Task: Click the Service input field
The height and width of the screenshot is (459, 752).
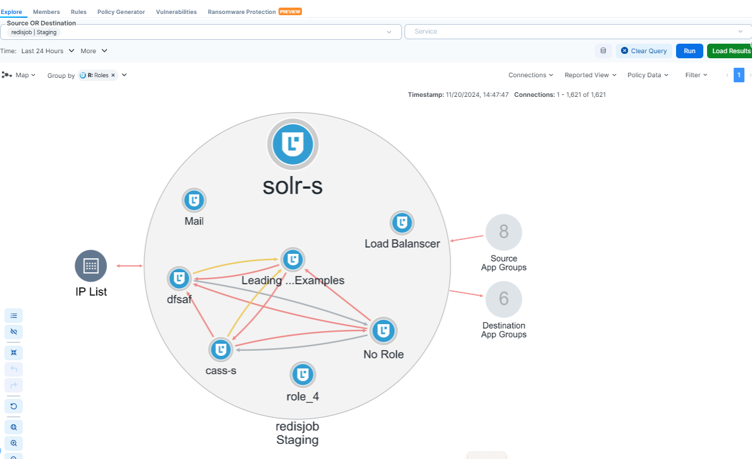Action: point(570,32)
